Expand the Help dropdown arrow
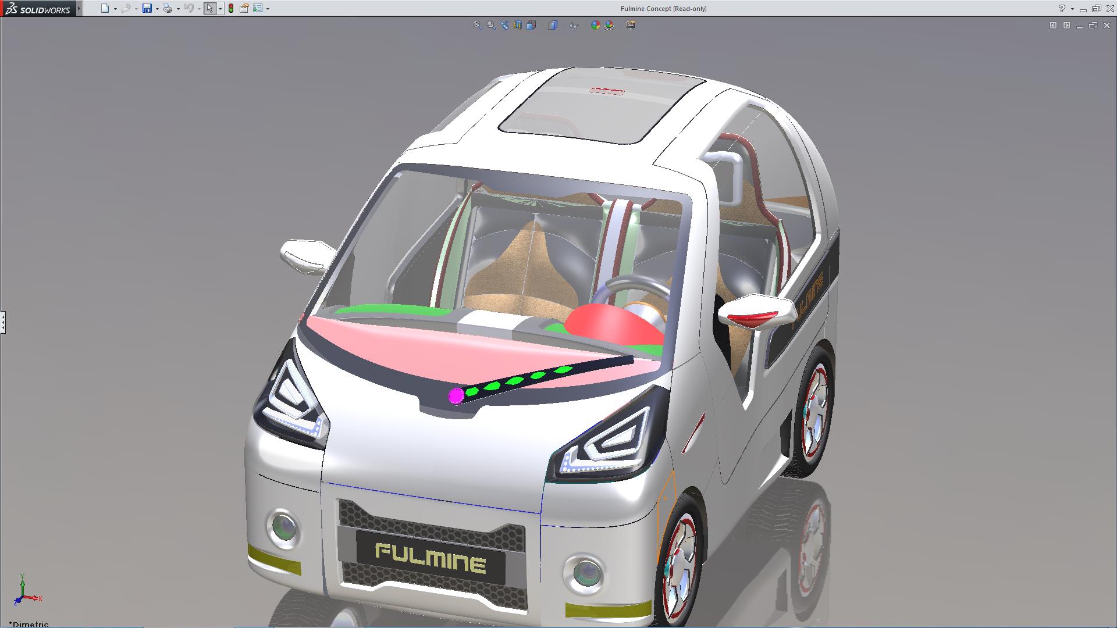 pyautogui.click(x=1072, y=9)
